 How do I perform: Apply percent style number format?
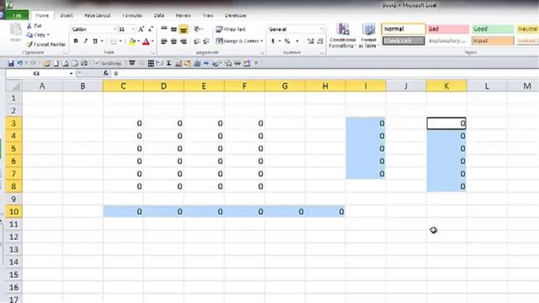[x=287, y=41]
